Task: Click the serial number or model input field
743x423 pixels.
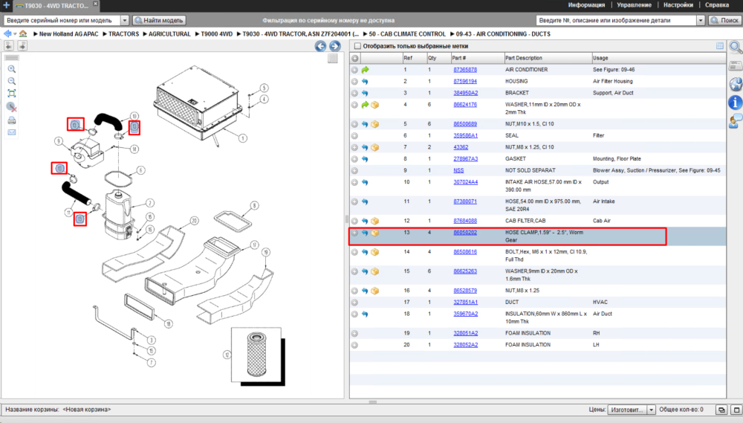Action: click(62, 20)
